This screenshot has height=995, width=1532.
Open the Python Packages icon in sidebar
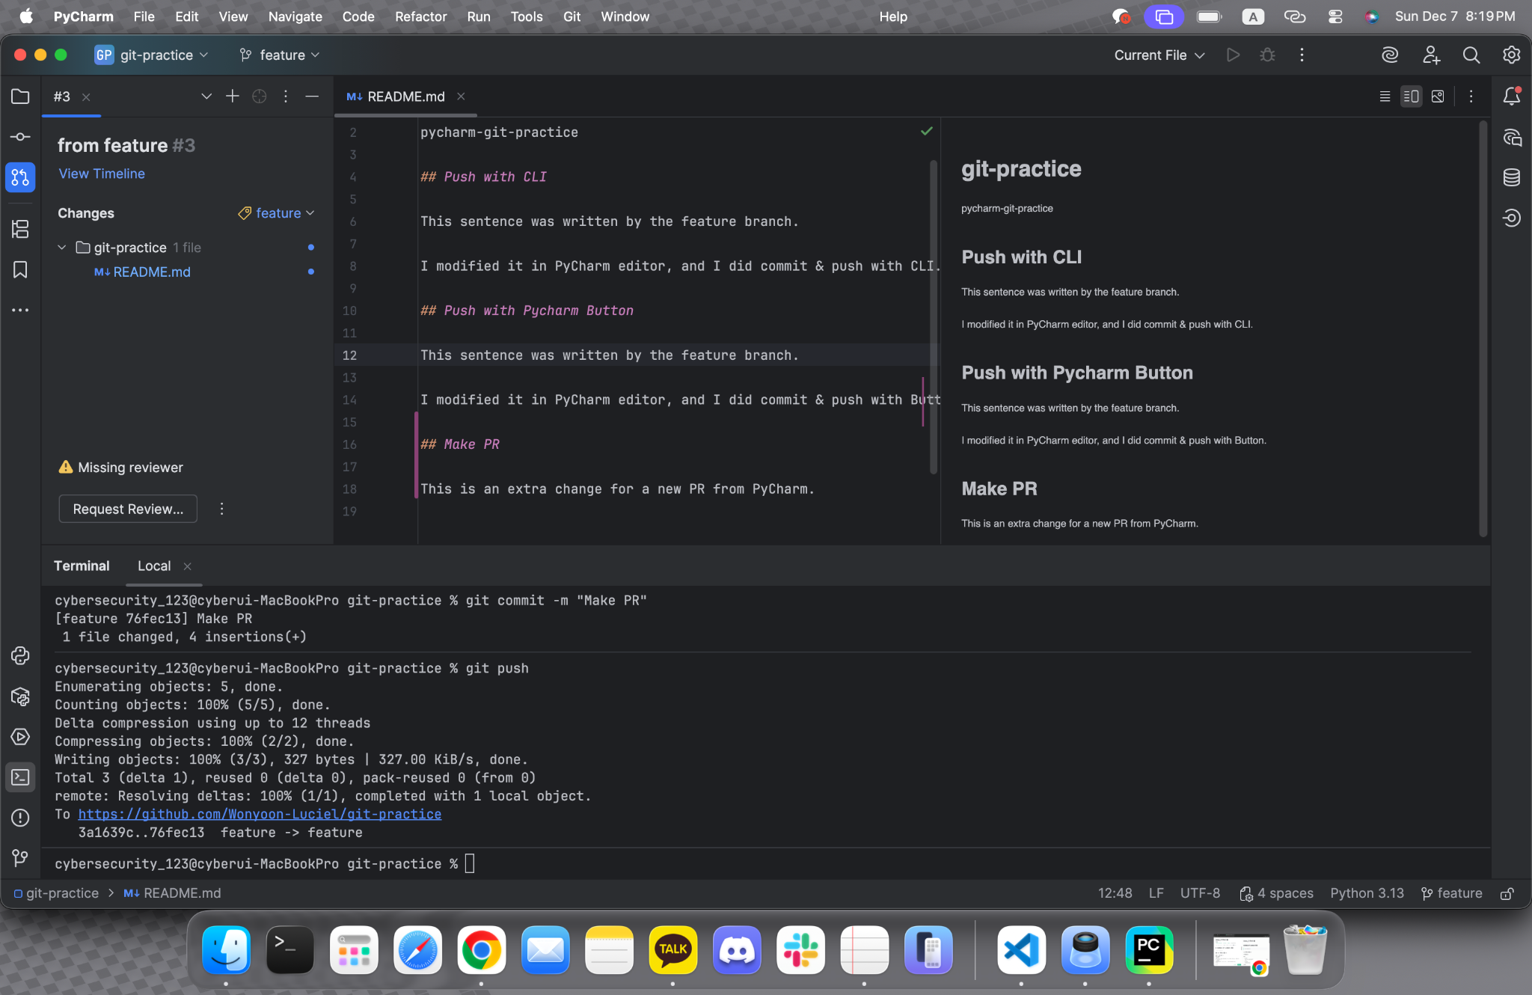[x=20, y=696]
